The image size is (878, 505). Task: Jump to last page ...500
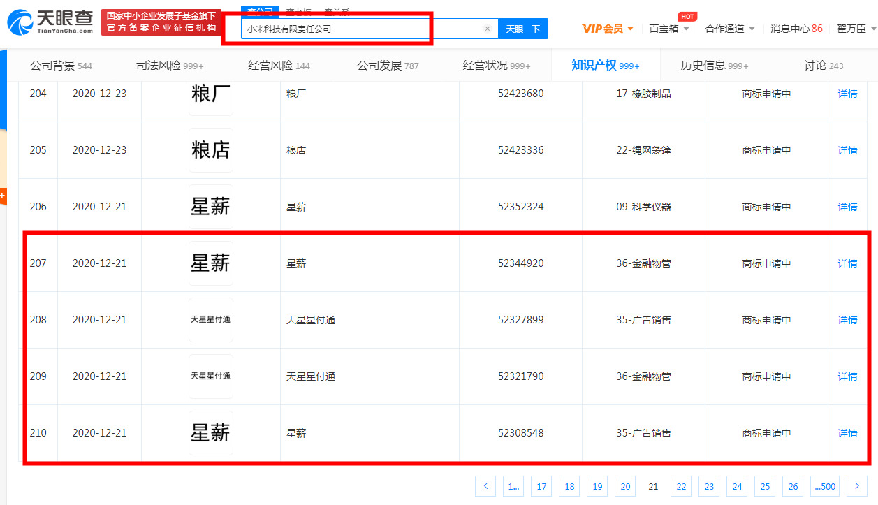click(x=825, y=486)
